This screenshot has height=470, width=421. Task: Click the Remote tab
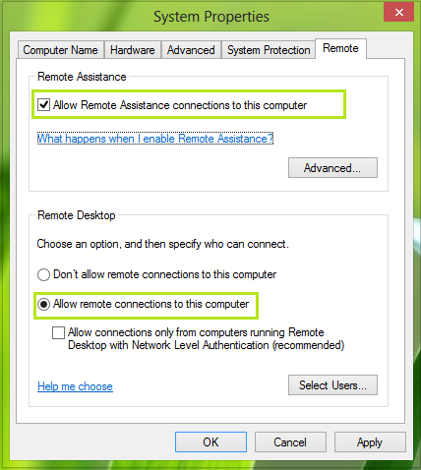[x=340, y=48]
